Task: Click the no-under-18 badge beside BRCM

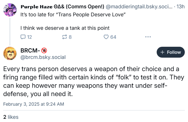Action: (44, 51)
